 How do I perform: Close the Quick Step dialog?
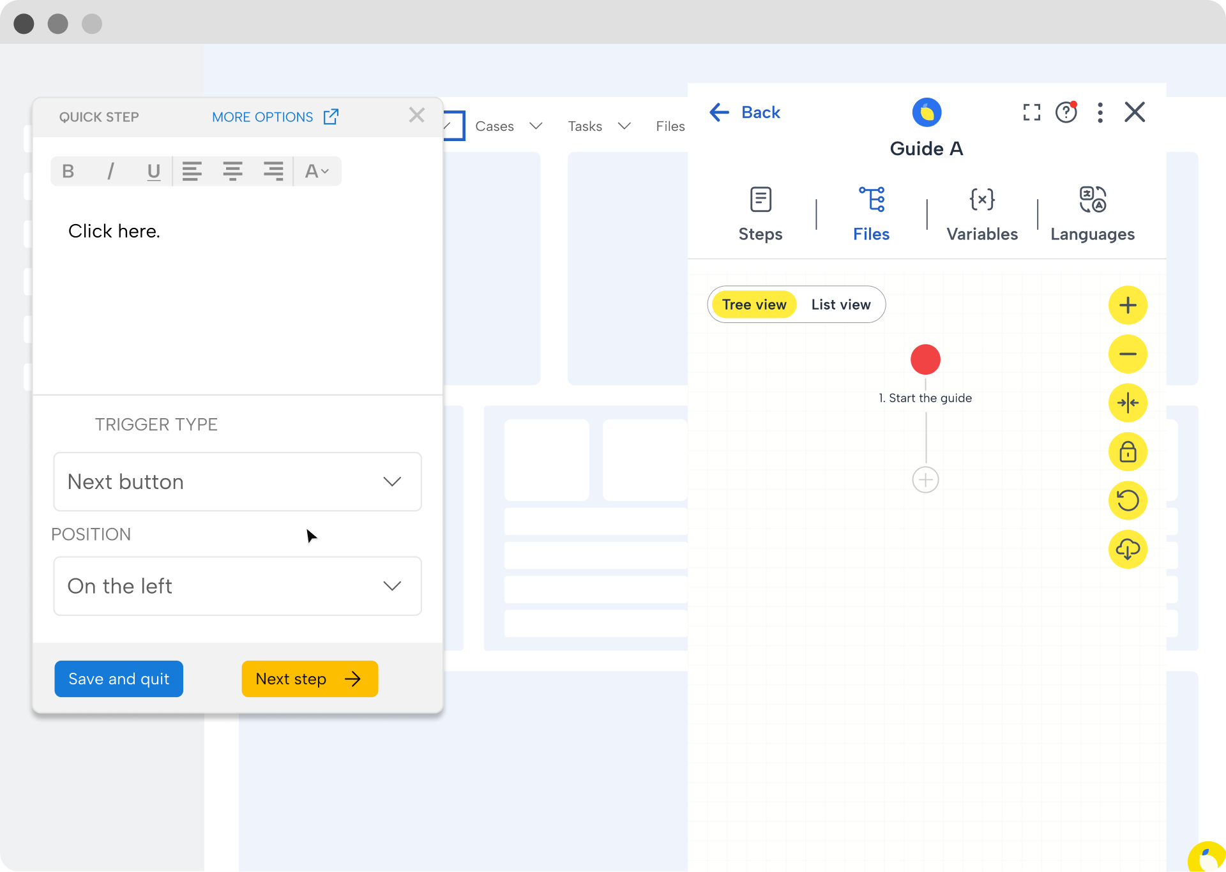coord(417,115)
